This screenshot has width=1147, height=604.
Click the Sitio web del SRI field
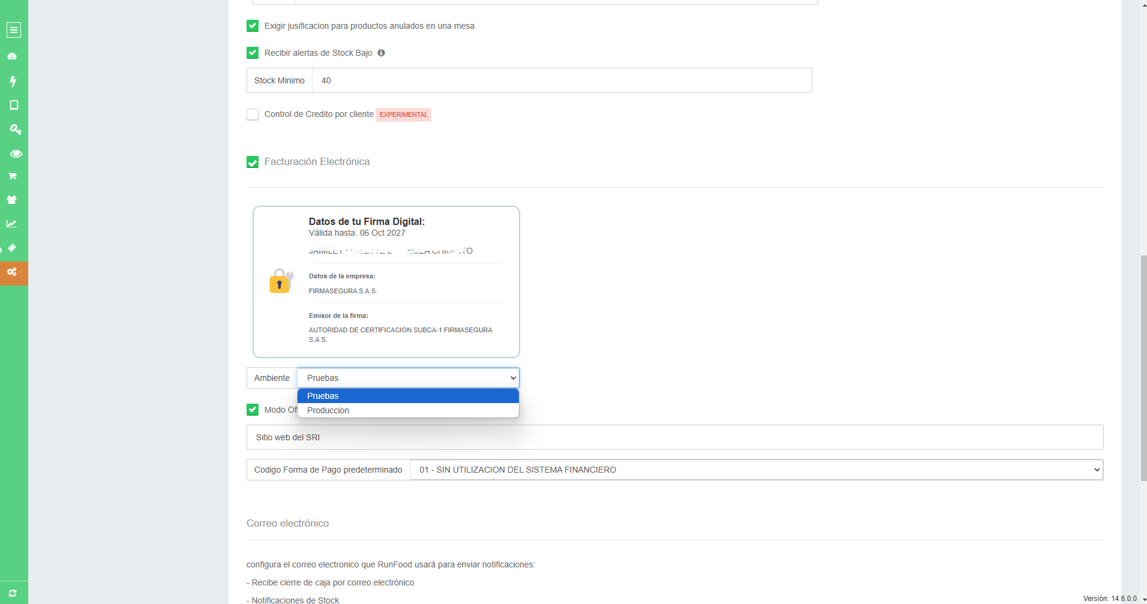(675, 437)
